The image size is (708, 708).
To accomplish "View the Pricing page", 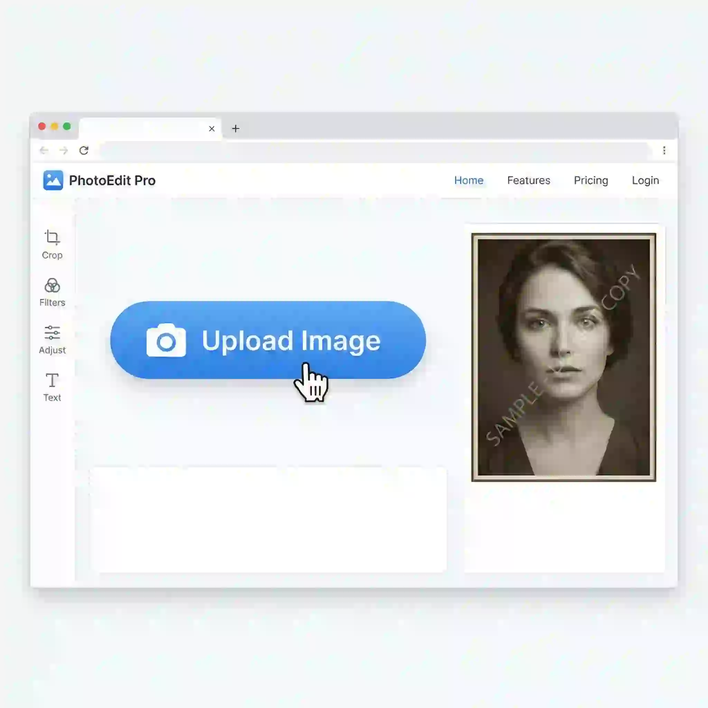I will click(x=591, y=180).
